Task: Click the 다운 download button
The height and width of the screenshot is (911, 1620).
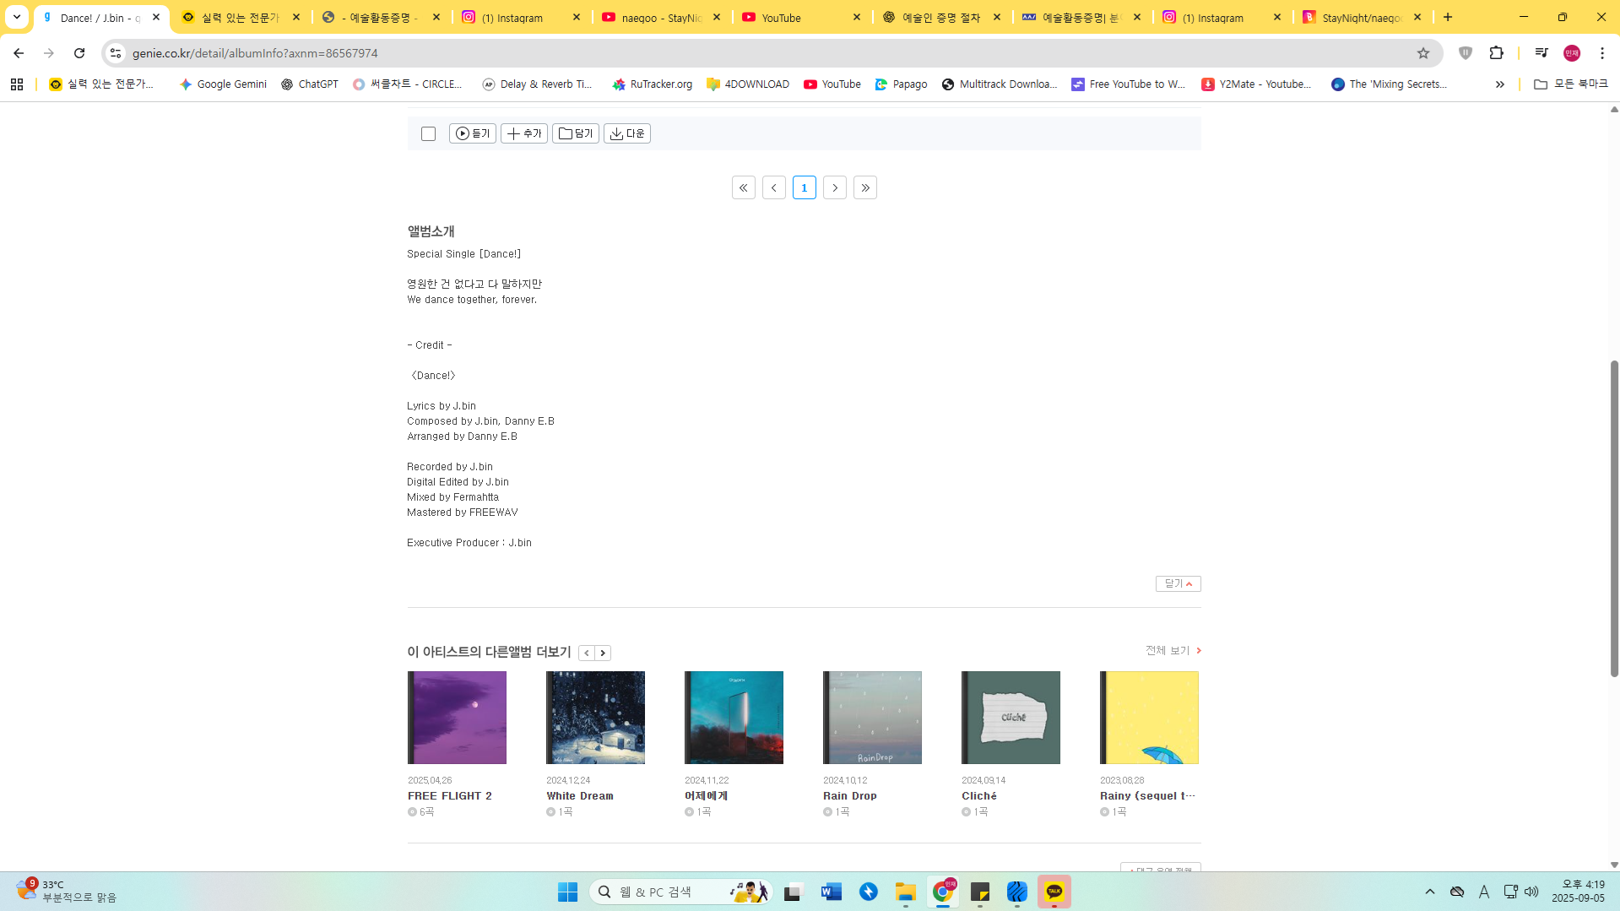Action: pyautogui.click(x=626, y=133)
